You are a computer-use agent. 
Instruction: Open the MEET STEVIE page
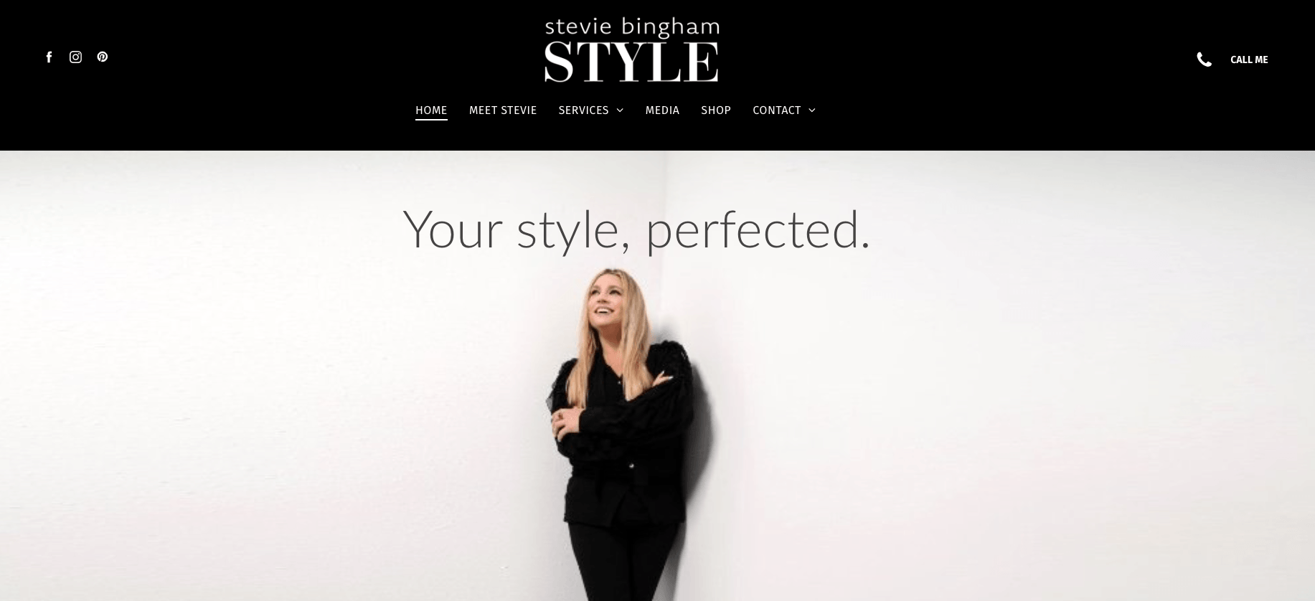click(503, 110)
